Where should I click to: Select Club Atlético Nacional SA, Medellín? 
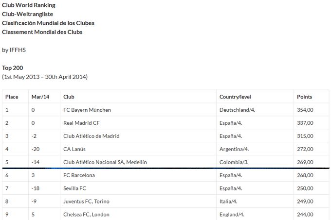105,162
